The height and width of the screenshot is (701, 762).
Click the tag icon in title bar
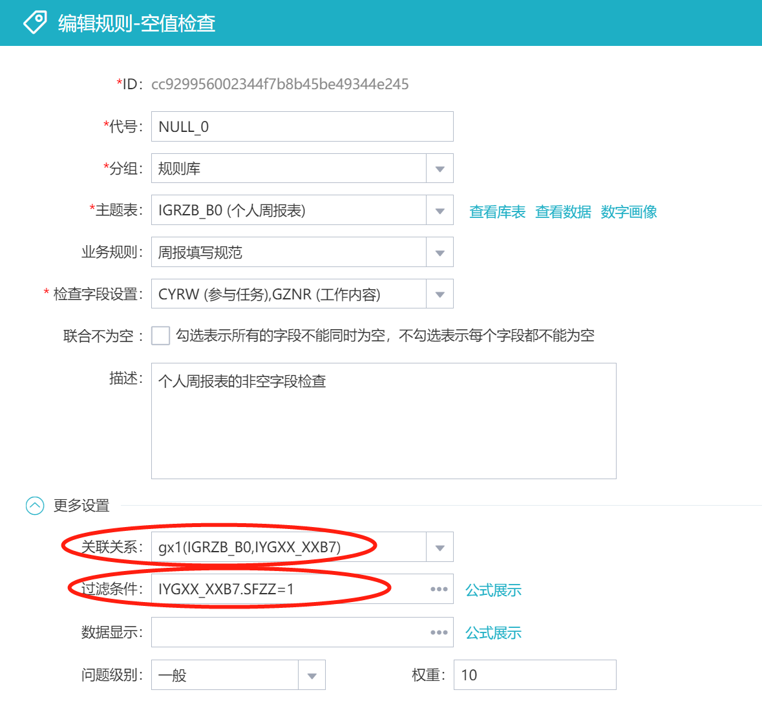tap(35, 23)
